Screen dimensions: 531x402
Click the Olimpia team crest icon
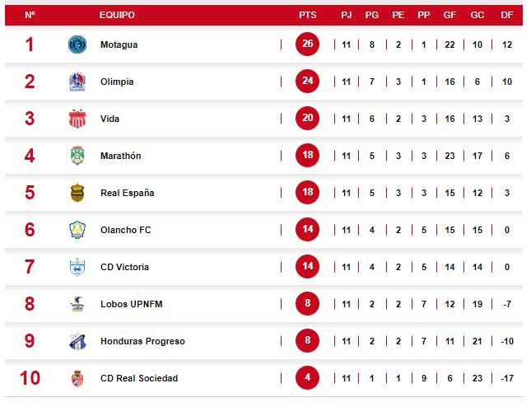77,82
